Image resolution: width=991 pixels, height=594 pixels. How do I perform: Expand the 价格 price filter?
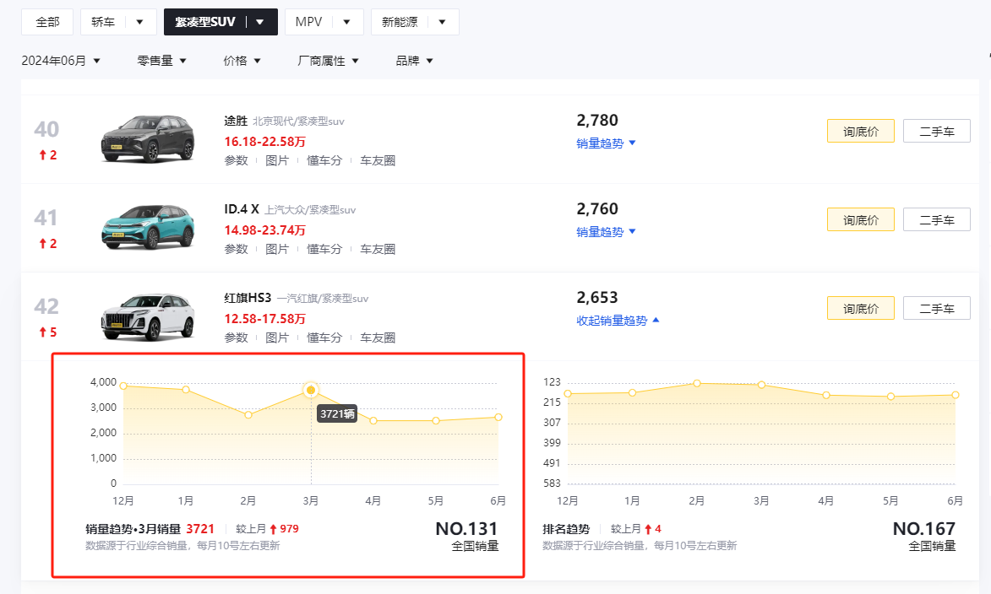(242, 61)
